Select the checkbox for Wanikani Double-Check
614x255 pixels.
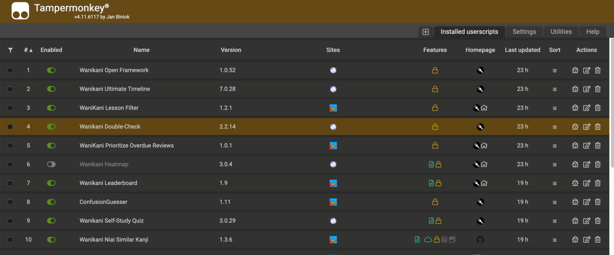tap(10, 127)
